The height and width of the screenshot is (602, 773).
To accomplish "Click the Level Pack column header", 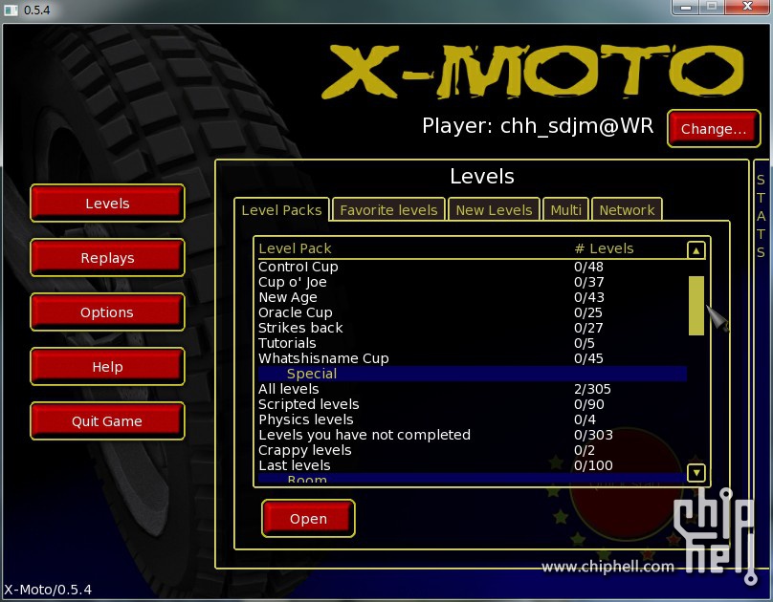I will tap(295, 248).
